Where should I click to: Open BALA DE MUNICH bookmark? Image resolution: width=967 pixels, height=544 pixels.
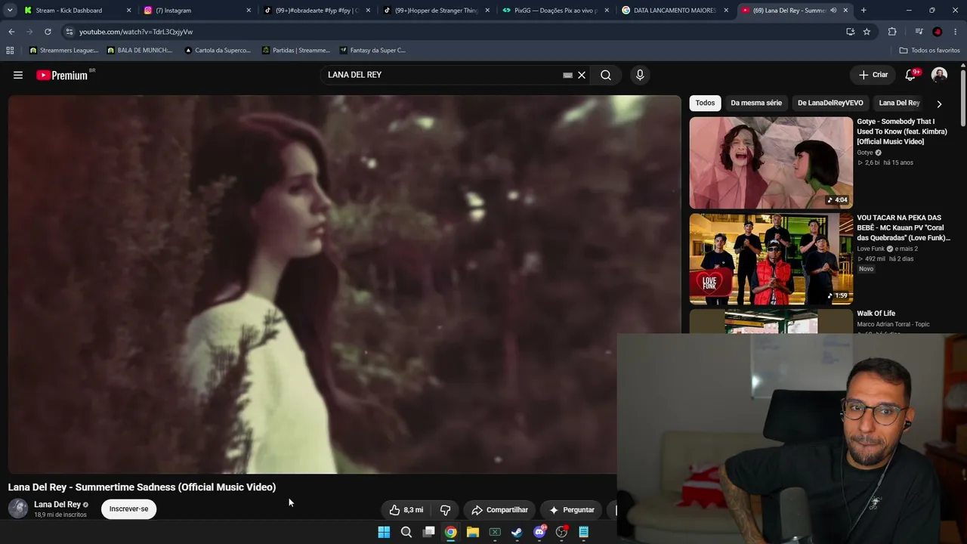pyautogui.click(x=141, y=51)
